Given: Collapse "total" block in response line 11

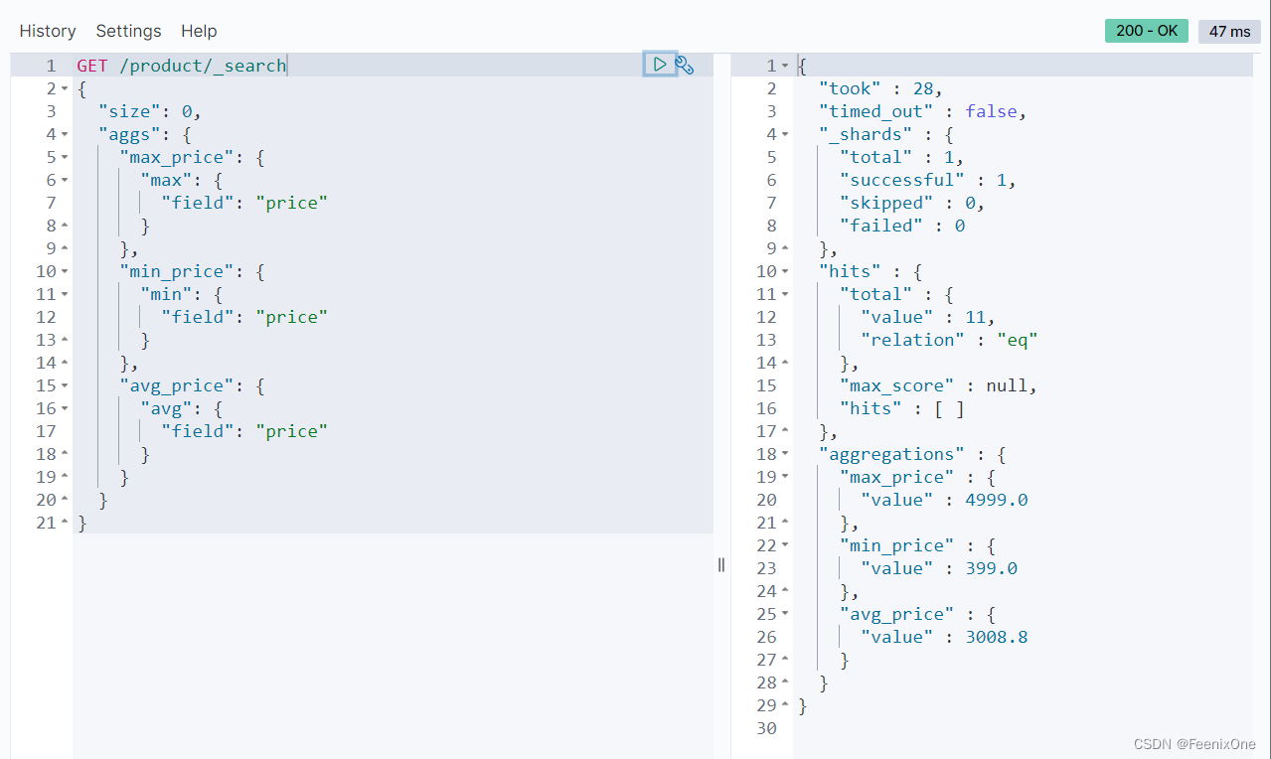Looking at the screenshot, I should tap(785, 295).
